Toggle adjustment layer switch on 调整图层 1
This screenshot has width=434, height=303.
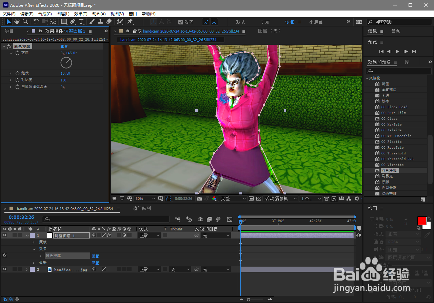point(124,235)
